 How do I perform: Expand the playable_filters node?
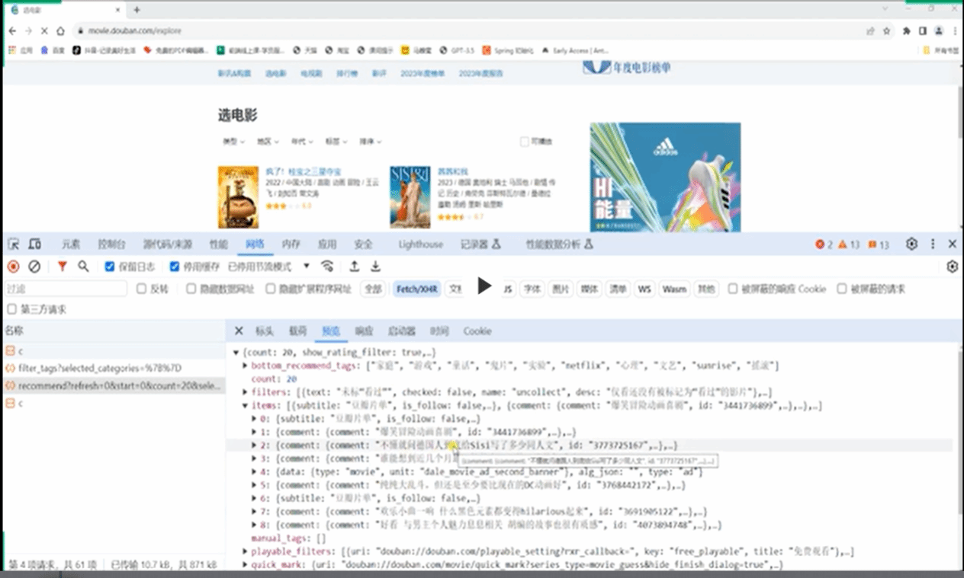click(x=245, y=551)
